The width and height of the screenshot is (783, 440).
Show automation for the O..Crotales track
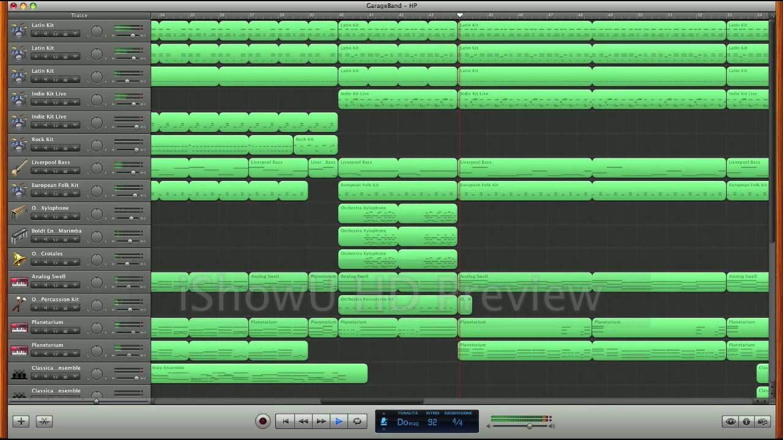[x=75, y=262]
